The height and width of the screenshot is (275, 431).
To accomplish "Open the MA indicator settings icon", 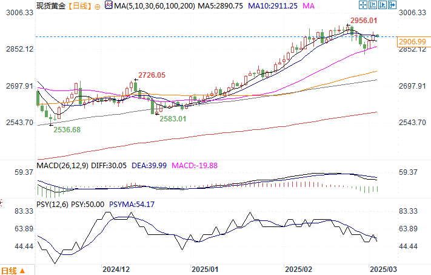I will (x=109, y=5).
